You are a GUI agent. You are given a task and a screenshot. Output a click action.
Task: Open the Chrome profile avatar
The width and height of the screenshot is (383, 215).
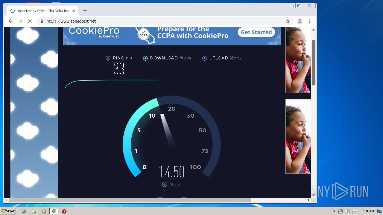300,21
